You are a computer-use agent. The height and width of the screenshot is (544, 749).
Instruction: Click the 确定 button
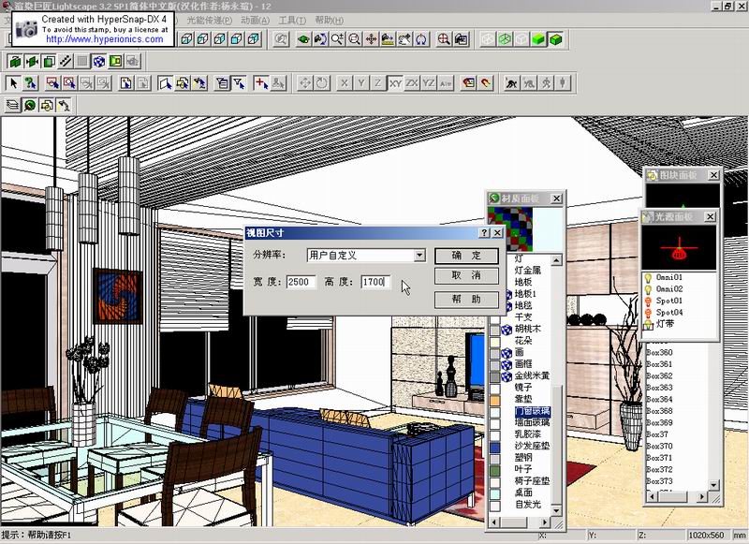point(466,256)
